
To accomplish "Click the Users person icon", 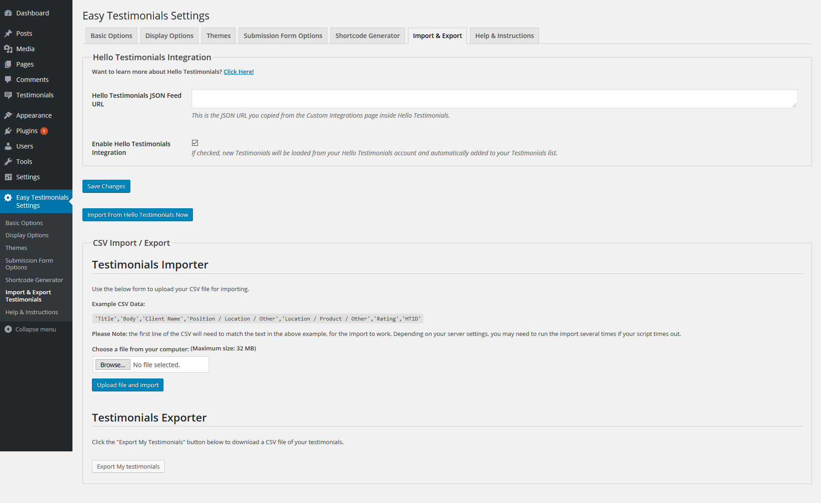I will [x=8, y=146].
